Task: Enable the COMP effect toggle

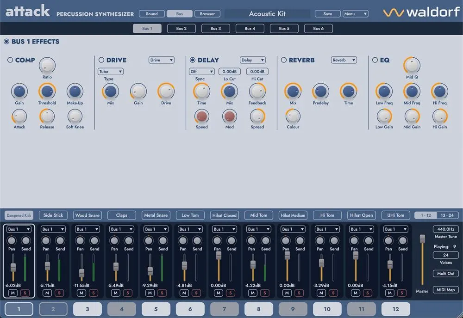Action: [10, 60]
